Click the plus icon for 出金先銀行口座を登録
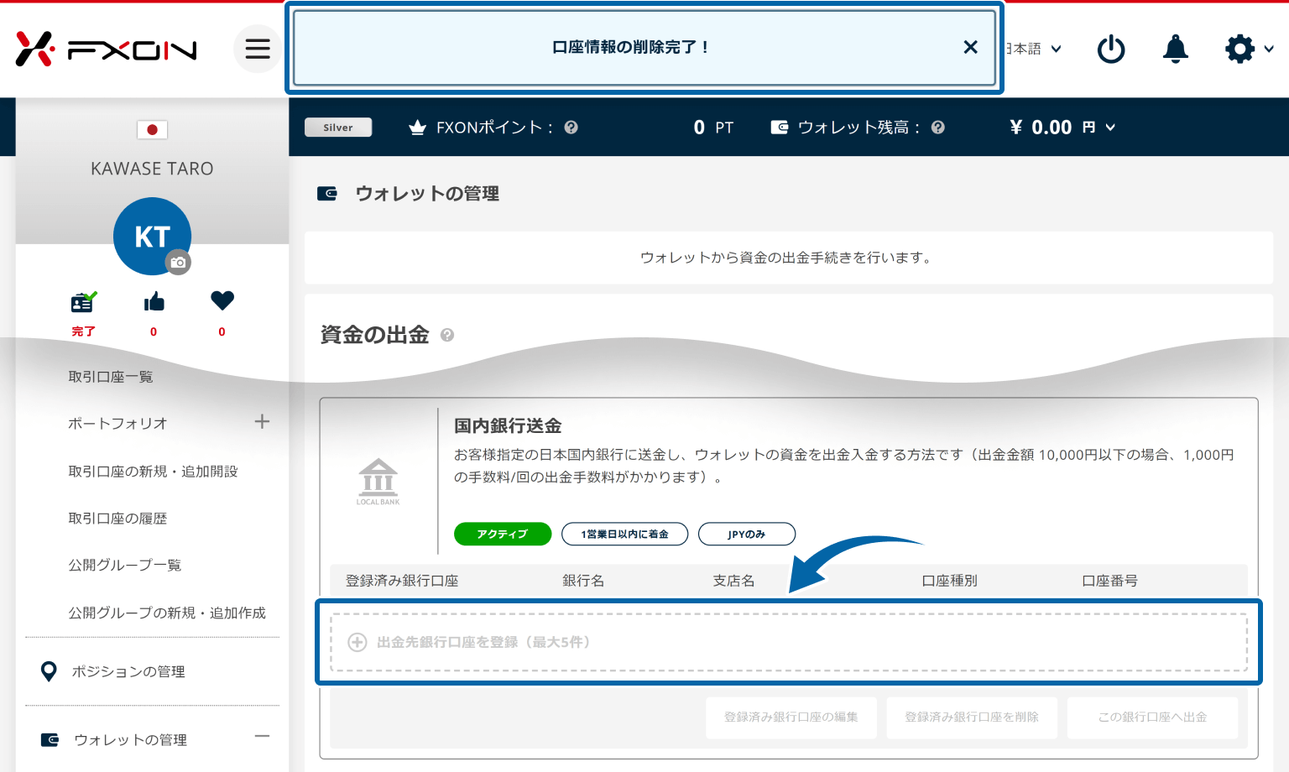1289x772 pixels. (x=357, y=642)
